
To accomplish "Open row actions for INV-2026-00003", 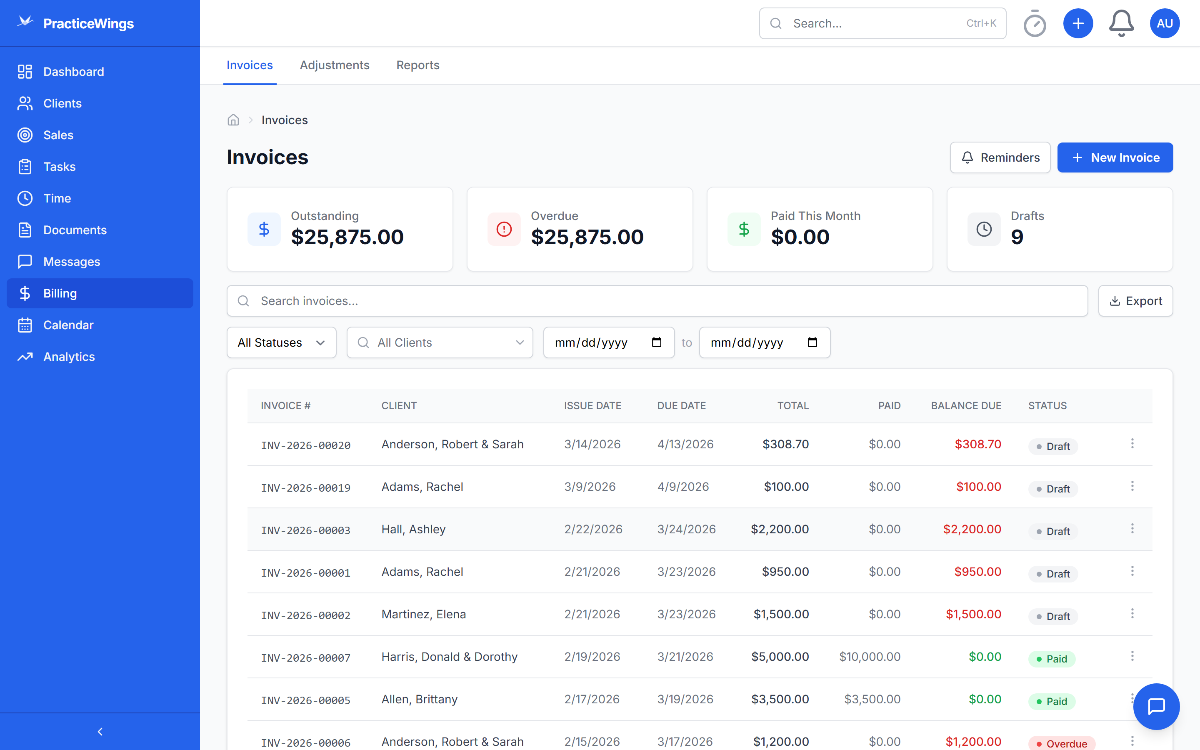I will [x=1132, y=529].
